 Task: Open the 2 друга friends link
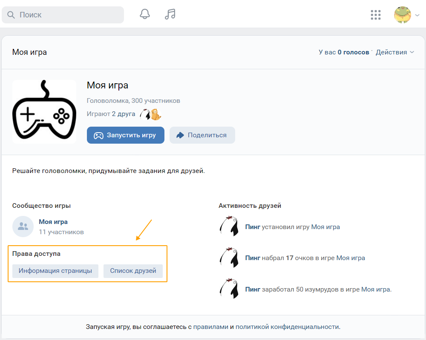[124, 113]
